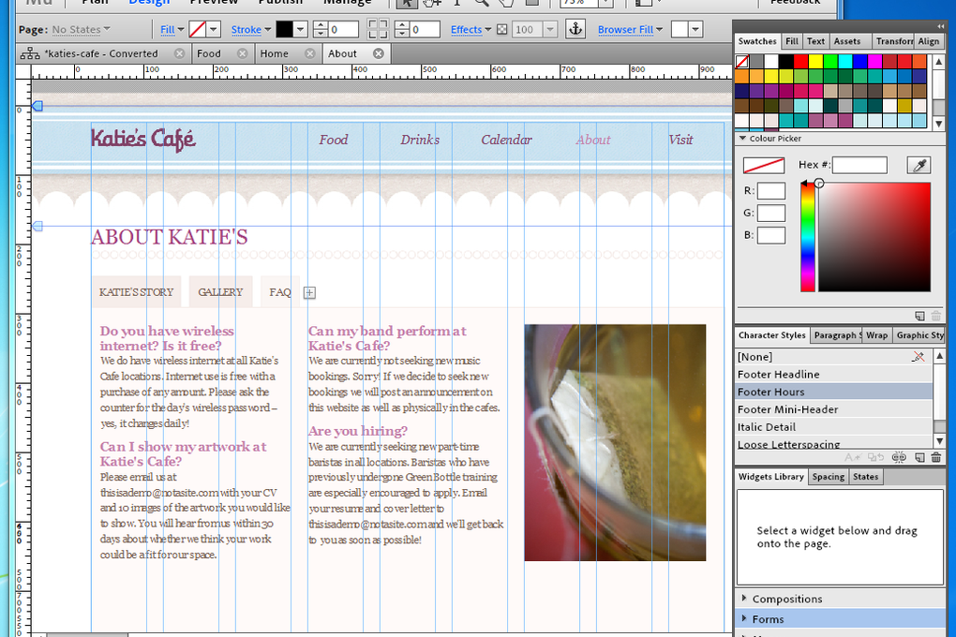956x637 pixels.
Task: Delete selected character style trash icon
Action: (x=936, y=457)
